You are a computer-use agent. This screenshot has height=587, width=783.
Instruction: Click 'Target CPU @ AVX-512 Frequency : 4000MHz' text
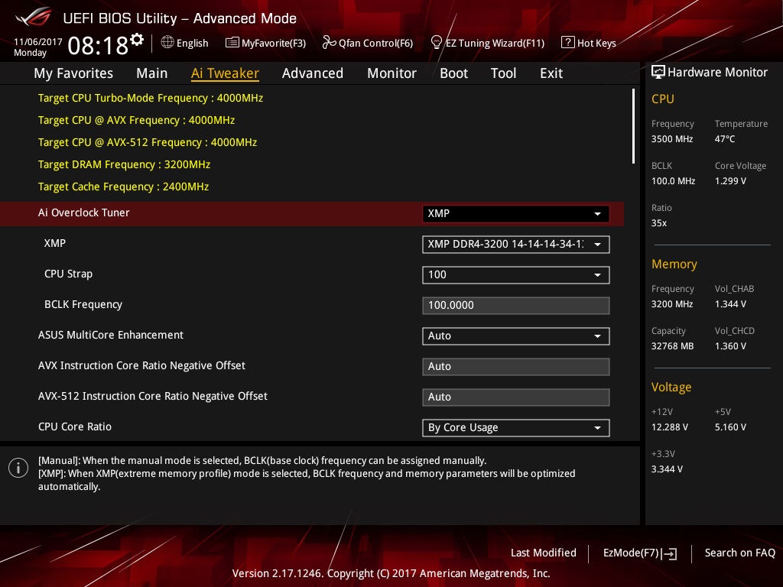coord(148,142)
